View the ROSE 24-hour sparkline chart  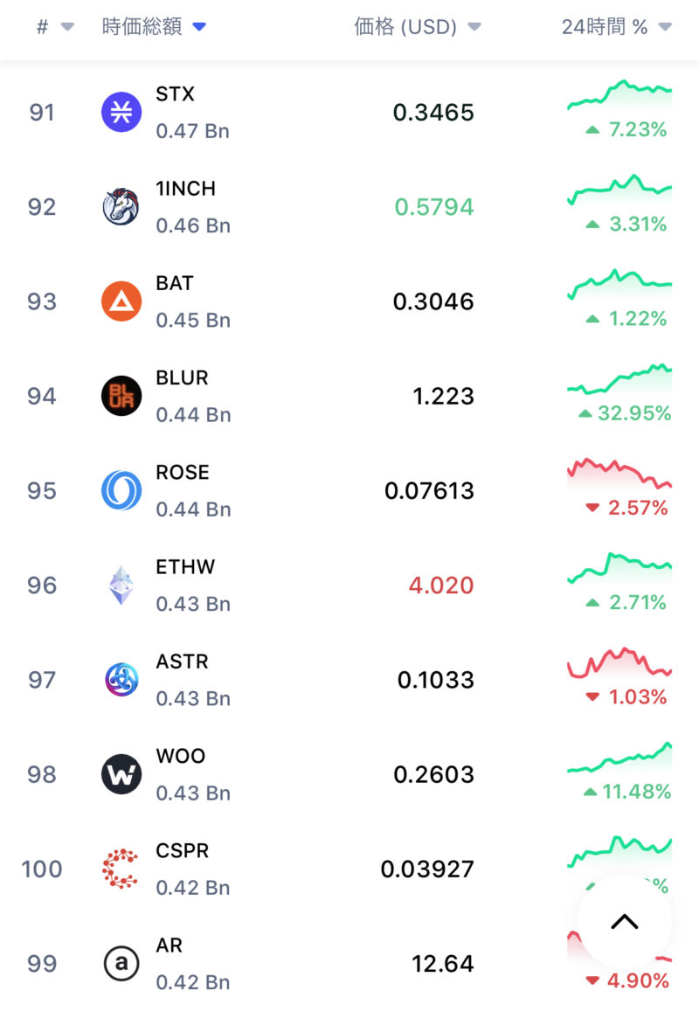[619, 474]
